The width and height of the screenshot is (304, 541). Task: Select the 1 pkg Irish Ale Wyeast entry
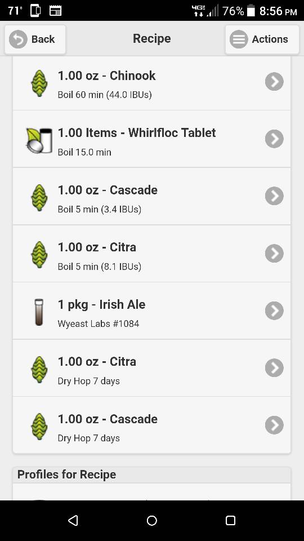151,311
